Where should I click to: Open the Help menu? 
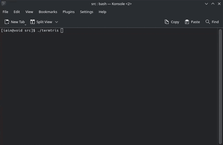(102, 12)
